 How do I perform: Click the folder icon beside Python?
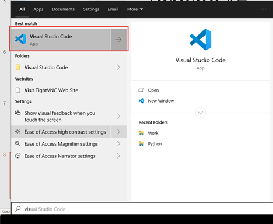pyautogui.click(x=141, y=144)
